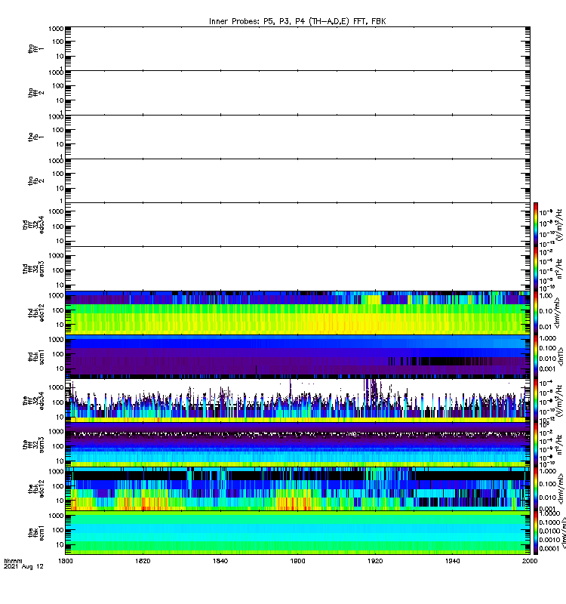Click inside the the fbk scm1 spectrogram panel
Screen dimensions: 566x604
tap(297, 533)
